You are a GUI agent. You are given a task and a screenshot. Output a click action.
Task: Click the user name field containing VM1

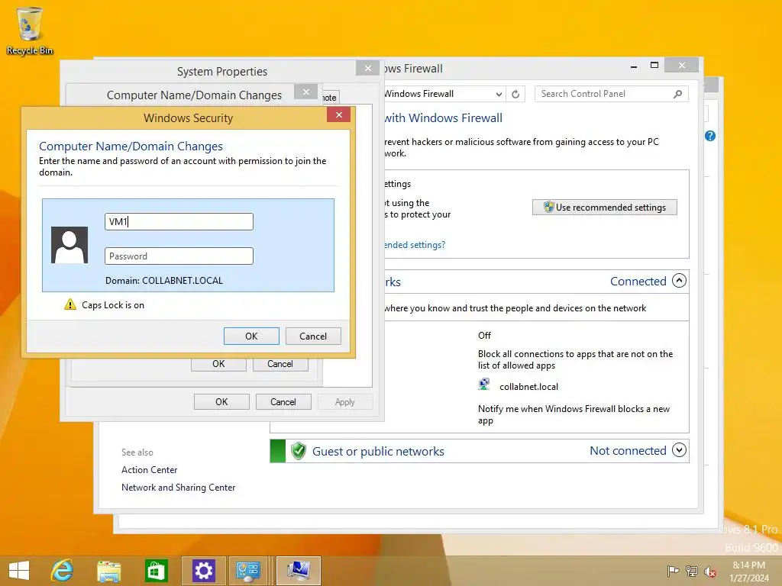click(x=179, y=222)
